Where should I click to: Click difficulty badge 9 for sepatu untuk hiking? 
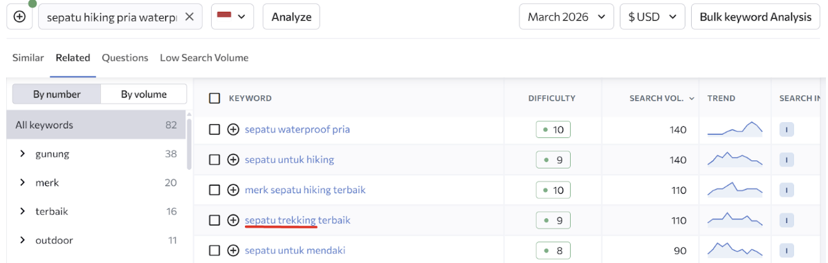[x=553, y=159]
